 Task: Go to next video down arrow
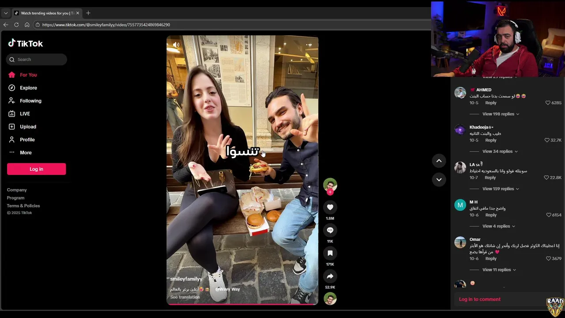(x=439, y=179)
